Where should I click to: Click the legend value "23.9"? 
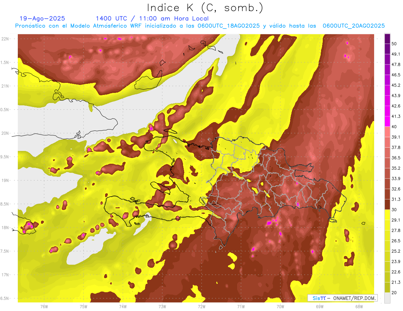[396, 261]
